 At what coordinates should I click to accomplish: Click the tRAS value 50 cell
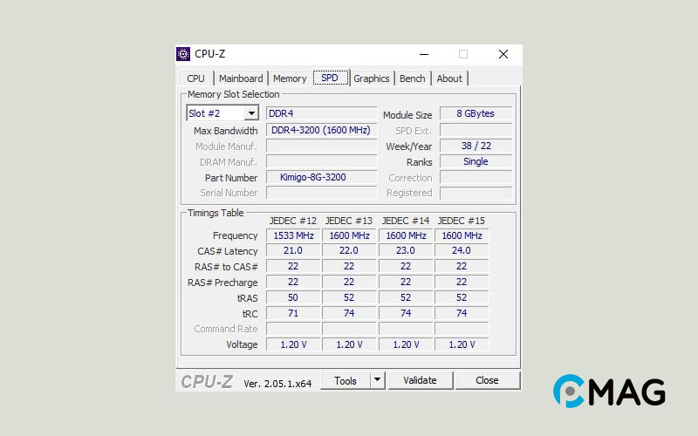pyautogui.click(x=293, y=297)
